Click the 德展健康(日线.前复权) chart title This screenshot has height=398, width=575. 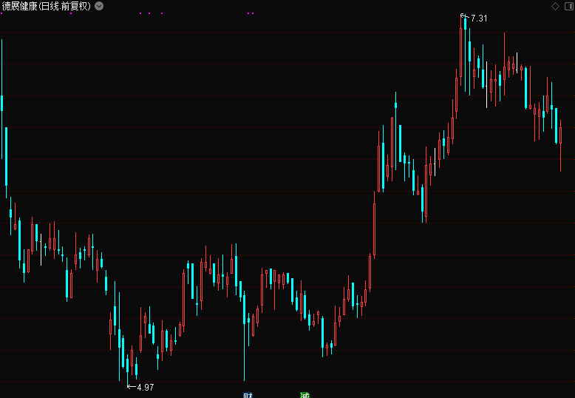[47, 6]
